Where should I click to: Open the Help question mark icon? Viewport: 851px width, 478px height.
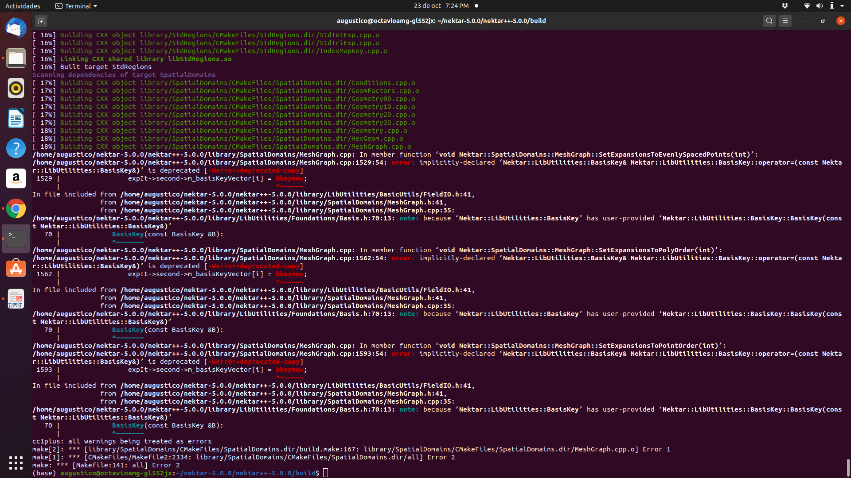pos(16,148)
